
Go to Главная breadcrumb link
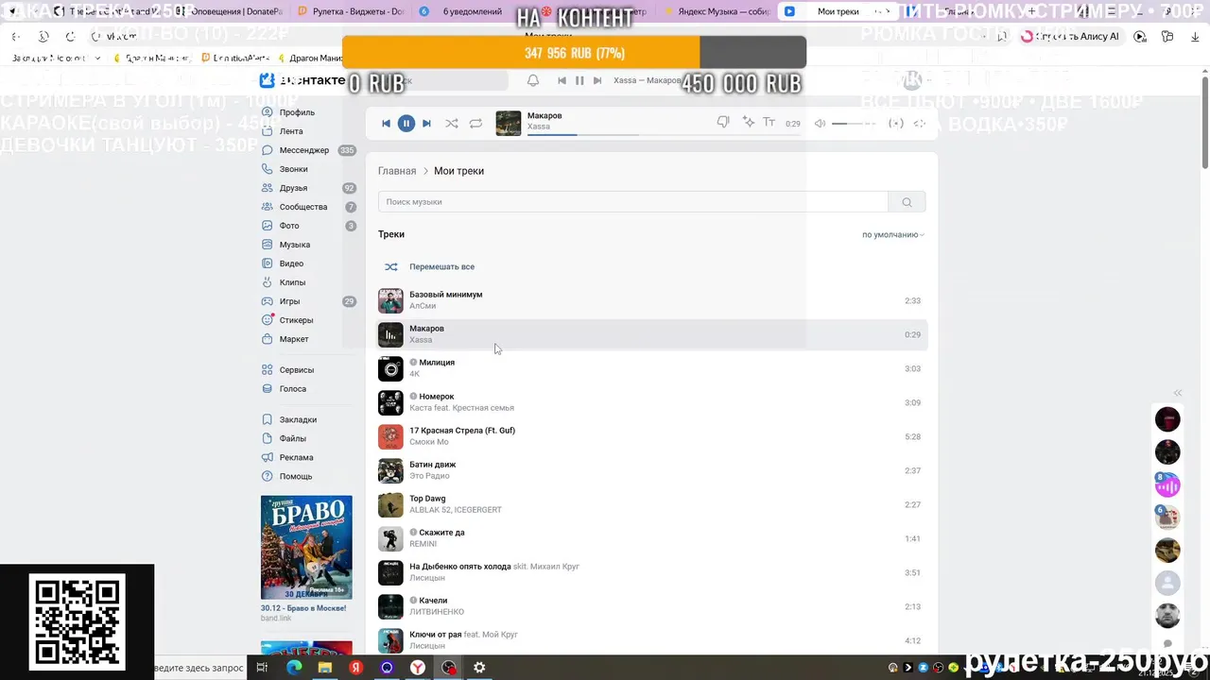tap(397, 171)
